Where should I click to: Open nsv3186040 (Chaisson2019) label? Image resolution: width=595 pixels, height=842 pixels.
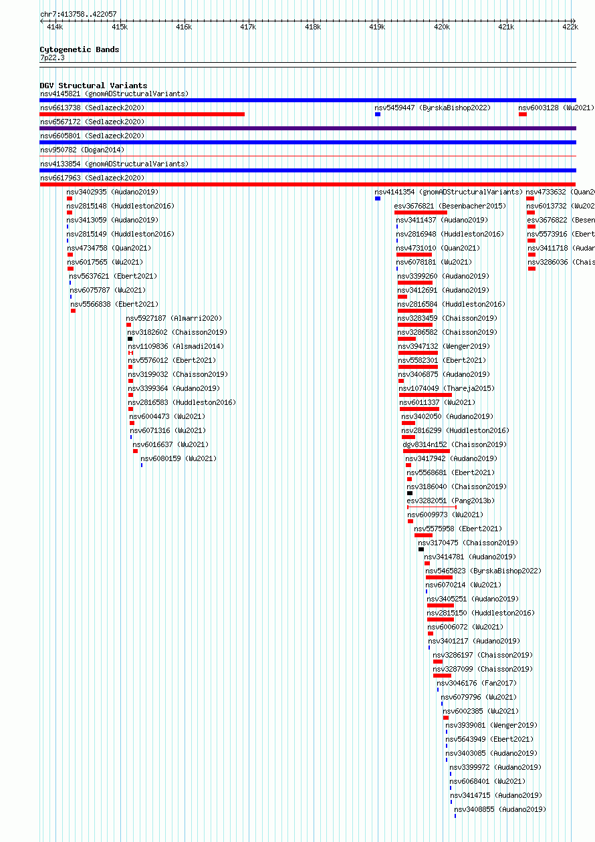pyautogui.click(x=457, y=486)
